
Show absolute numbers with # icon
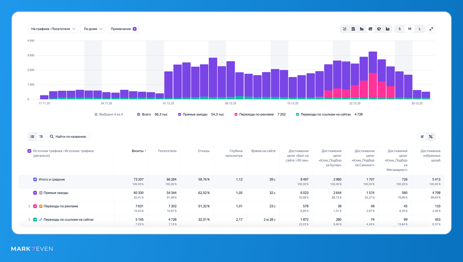(x=422, y=137)
